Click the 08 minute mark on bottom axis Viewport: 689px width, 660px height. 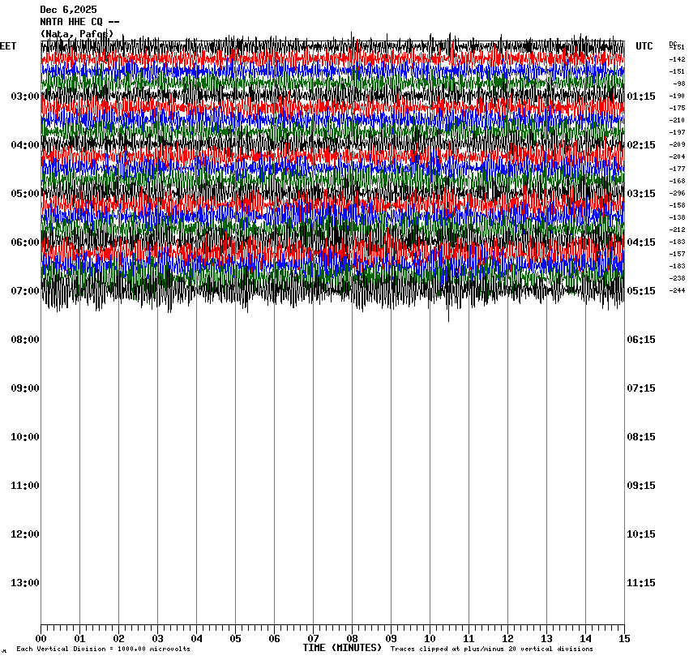click(x=352, y=639)
